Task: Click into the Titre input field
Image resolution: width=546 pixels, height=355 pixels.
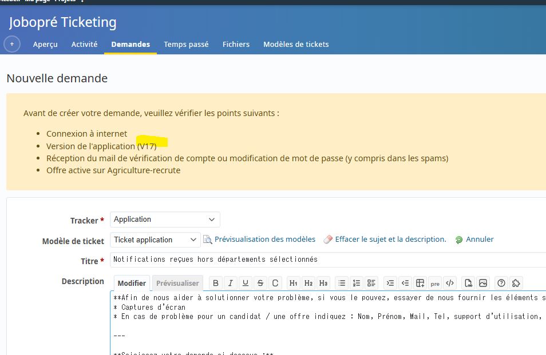Action: [326, 260]
